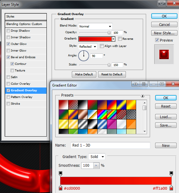Enable the Drop Shadow effect checkbox
Image resolution: width=179 pixels, height=193 pixels.
coord(8,30)
